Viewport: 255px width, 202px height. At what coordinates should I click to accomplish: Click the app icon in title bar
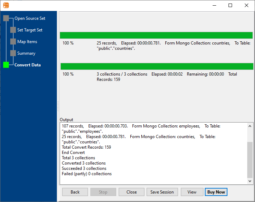pos(6,5)
